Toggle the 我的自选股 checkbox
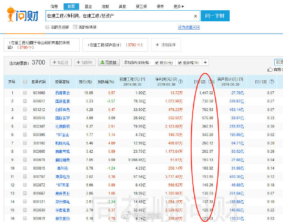Image resolution: width=283 pixels, height=222 pixels. pos(48,27)
